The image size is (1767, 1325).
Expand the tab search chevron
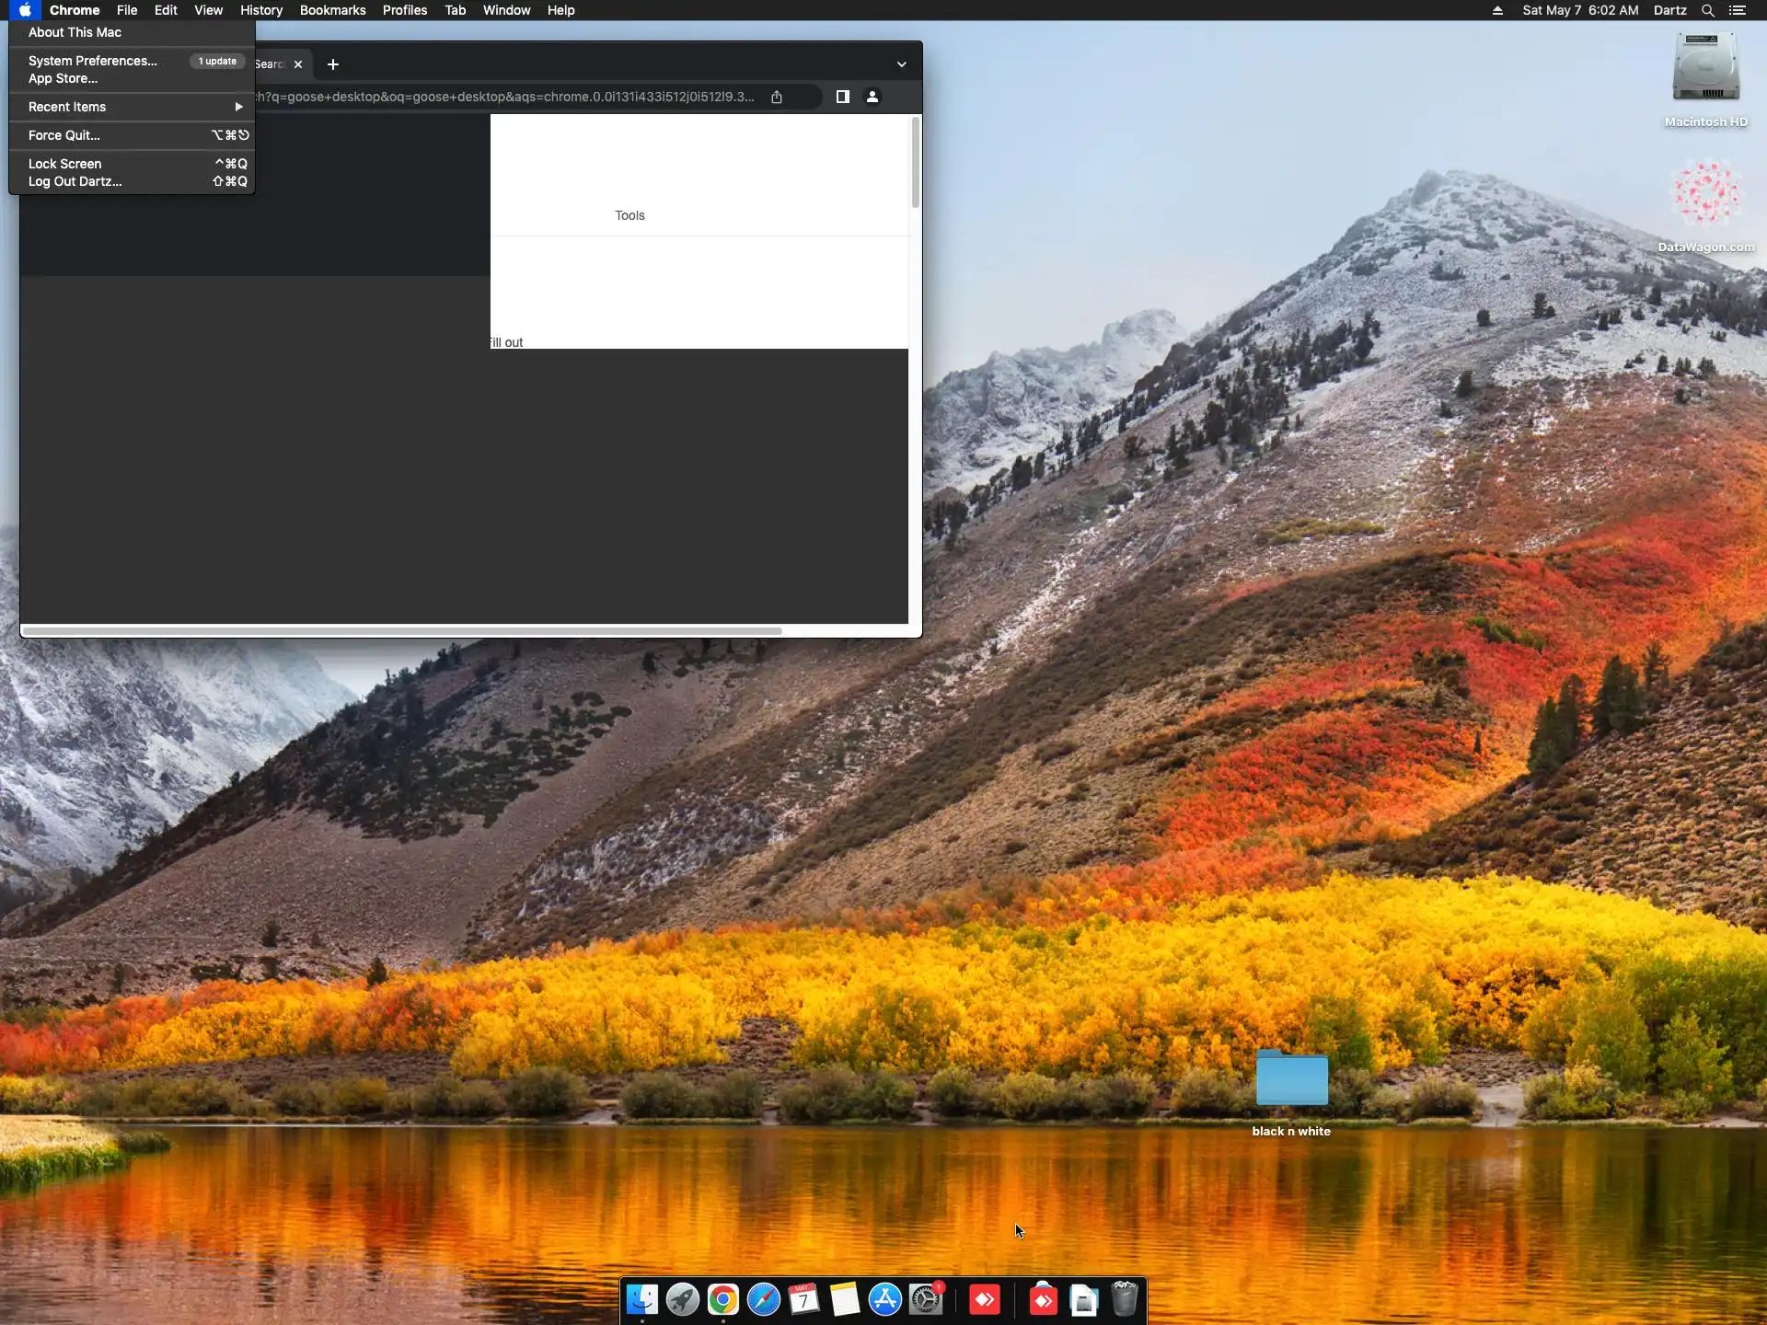coord(902,64)
